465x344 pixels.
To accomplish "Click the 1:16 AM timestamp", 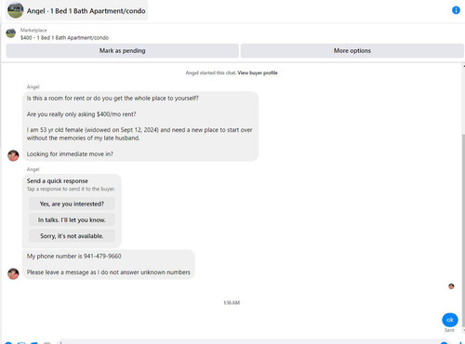I will [x=232, y=302].
